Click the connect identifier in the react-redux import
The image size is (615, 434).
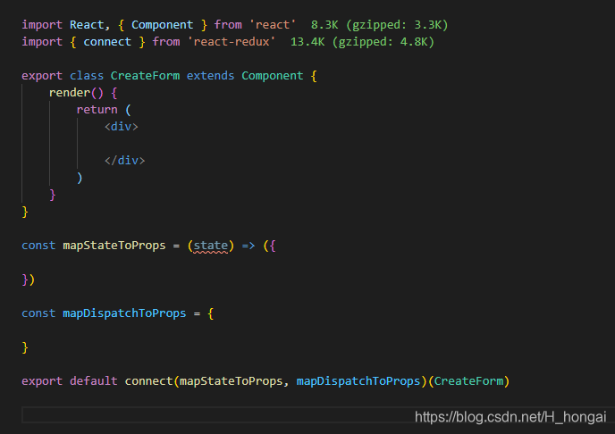pos(107,41)
